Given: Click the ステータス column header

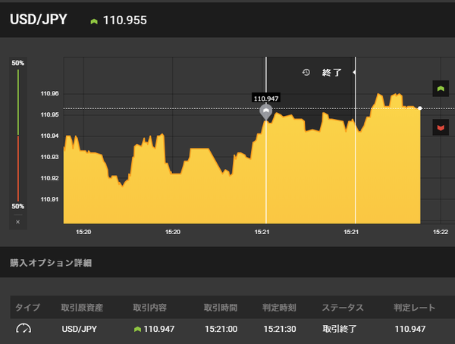Looking at the screenshot, I should coord(343,308).
